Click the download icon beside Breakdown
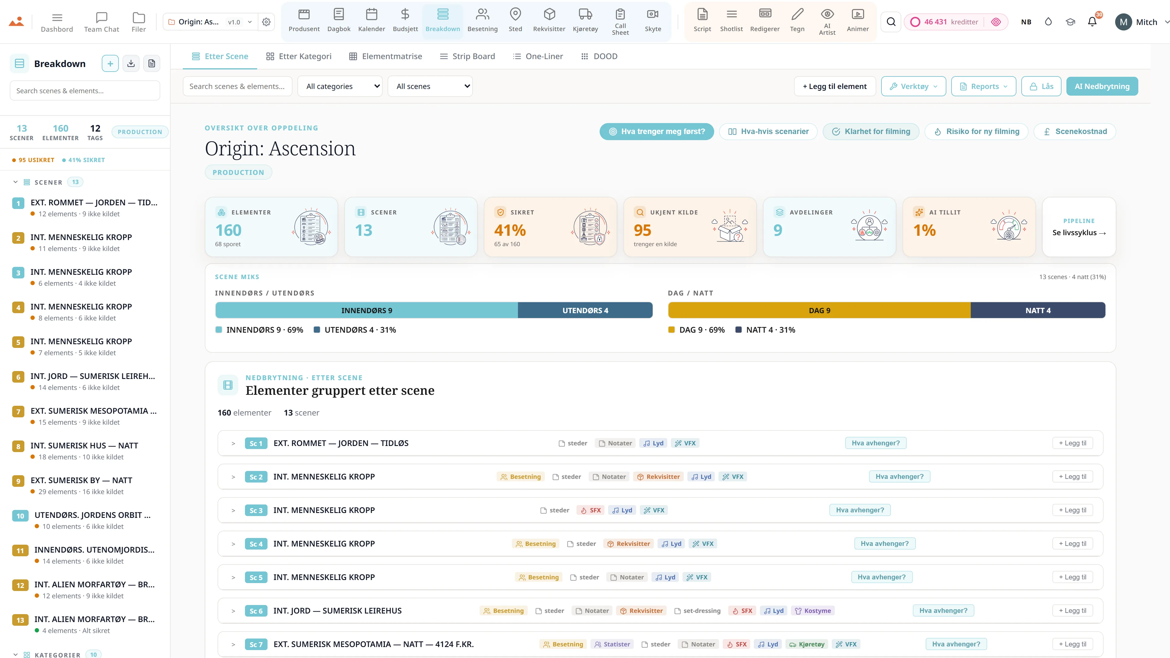The height and width of the screenshot is (658, 1170). [x=131, y=64]
